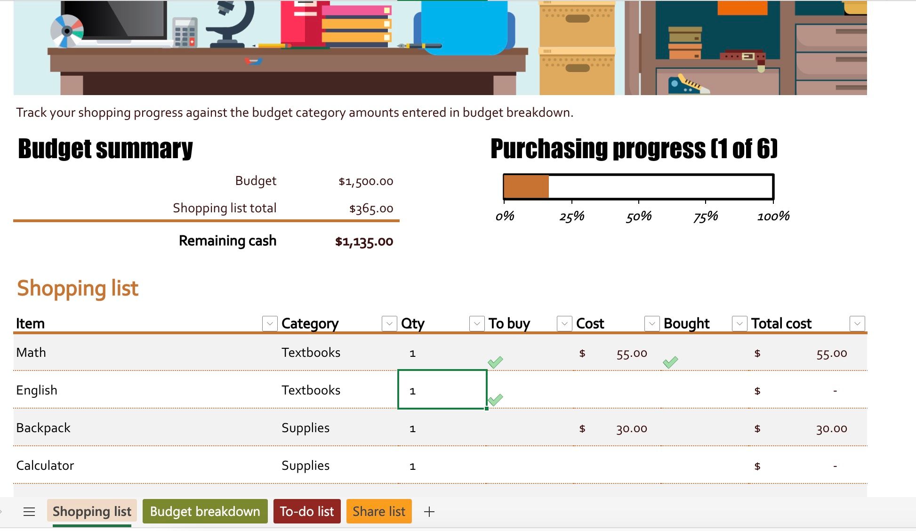
Task: Toggle the Bought checkmark for Math
Action: [671, 362]
